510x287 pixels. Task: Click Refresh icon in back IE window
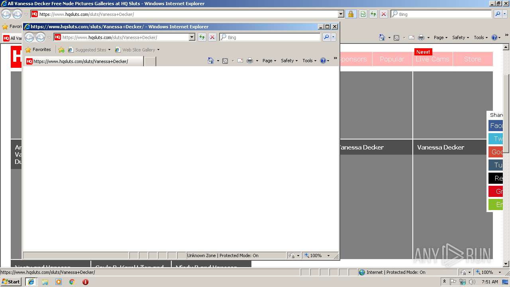373,14
